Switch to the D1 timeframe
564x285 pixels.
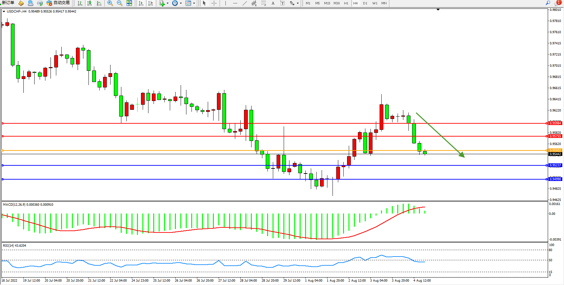click(365, 3)
